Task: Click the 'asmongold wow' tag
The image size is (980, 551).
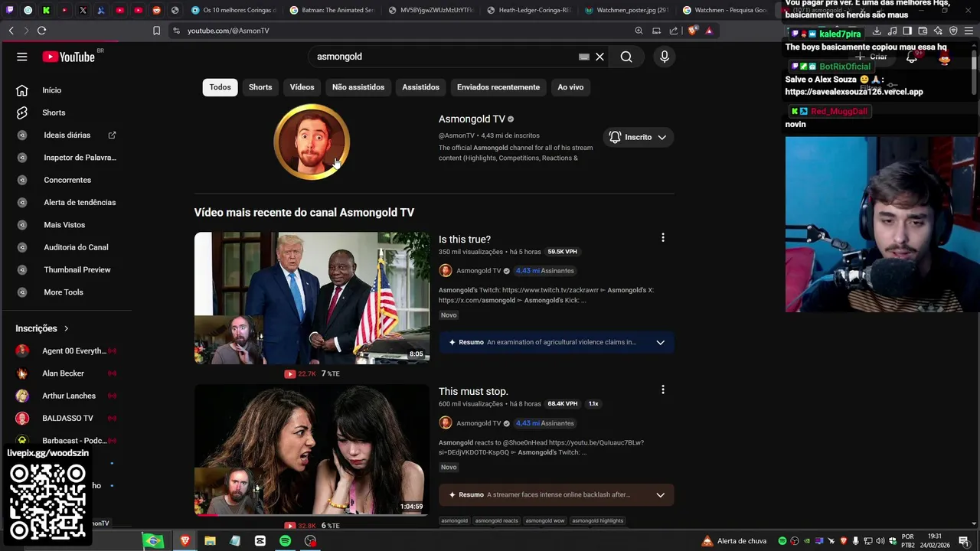Action: [545, 520]
